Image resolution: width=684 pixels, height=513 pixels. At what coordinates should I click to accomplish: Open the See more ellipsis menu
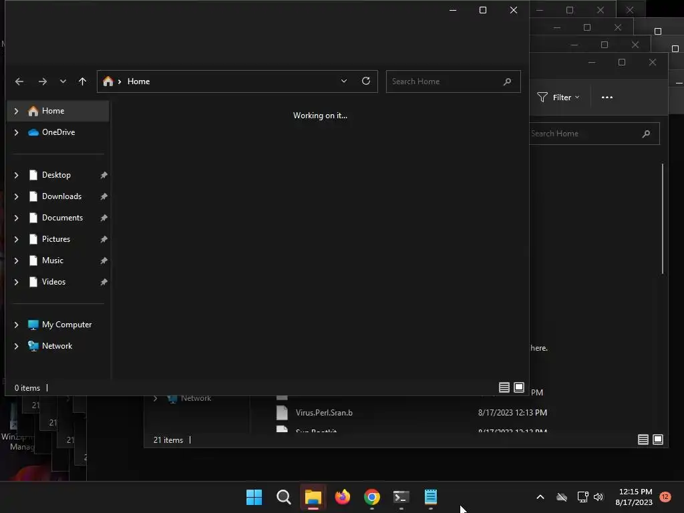(607, 98)
